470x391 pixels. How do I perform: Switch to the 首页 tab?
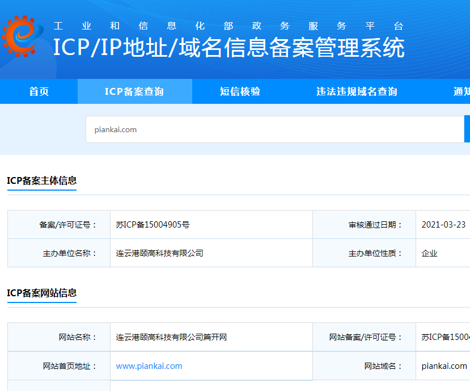[38, 92]
